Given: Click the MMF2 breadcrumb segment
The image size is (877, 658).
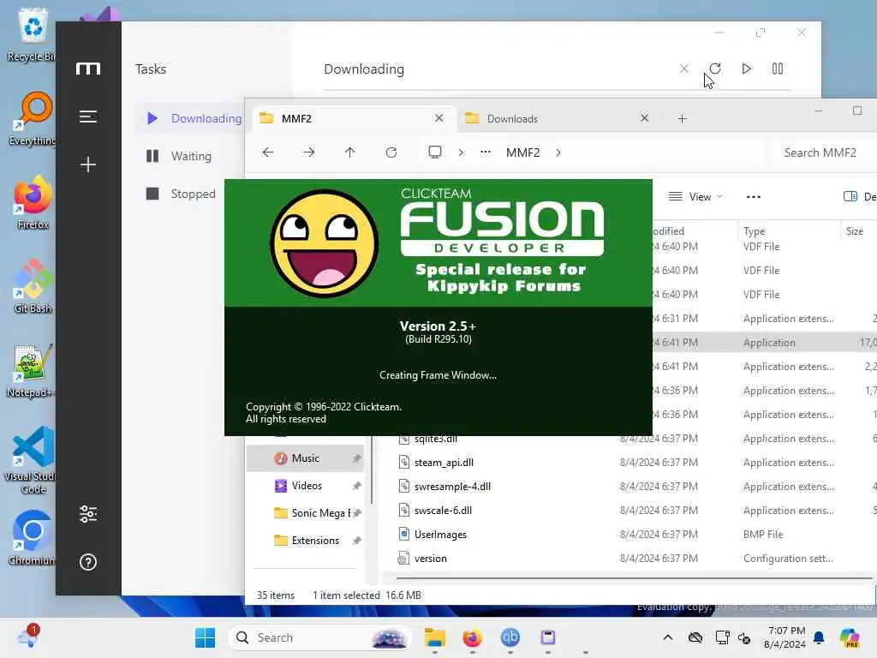Looking at the screenshot, I should (x=523, y=153).
